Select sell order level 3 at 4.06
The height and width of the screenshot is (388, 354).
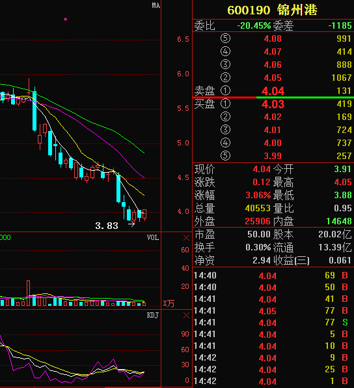(x=273, y=65)
